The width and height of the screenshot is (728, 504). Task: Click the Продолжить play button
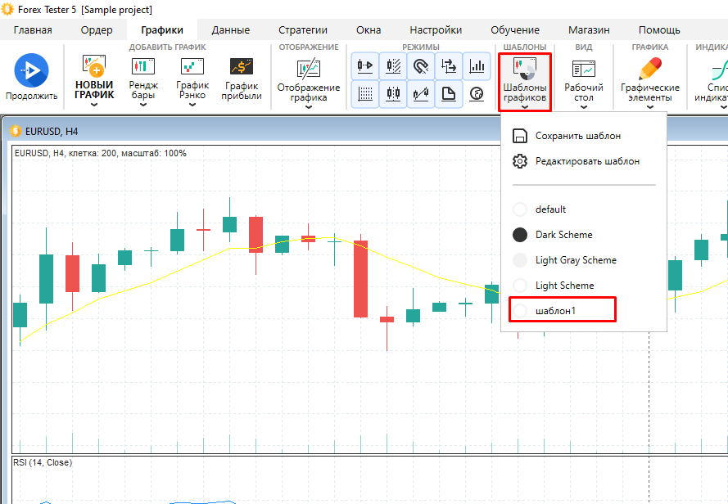(x=31, y=71)
